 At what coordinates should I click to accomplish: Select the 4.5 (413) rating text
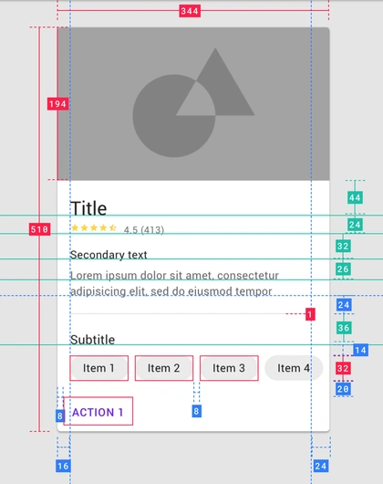[x=144, y=230]
